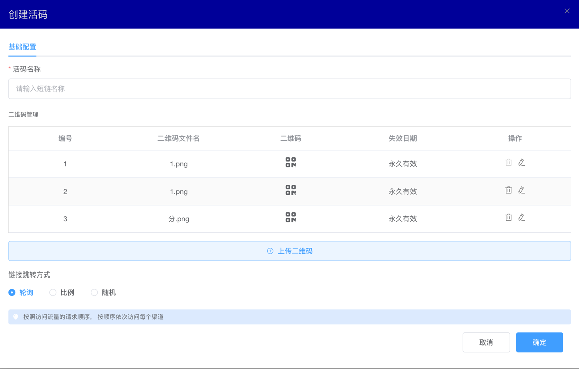
Task: Edit QR code row number 2
Action: click(521, 190)
